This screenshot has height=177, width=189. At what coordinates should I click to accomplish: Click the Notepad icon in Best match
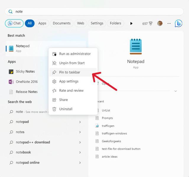tap(11, 48)
